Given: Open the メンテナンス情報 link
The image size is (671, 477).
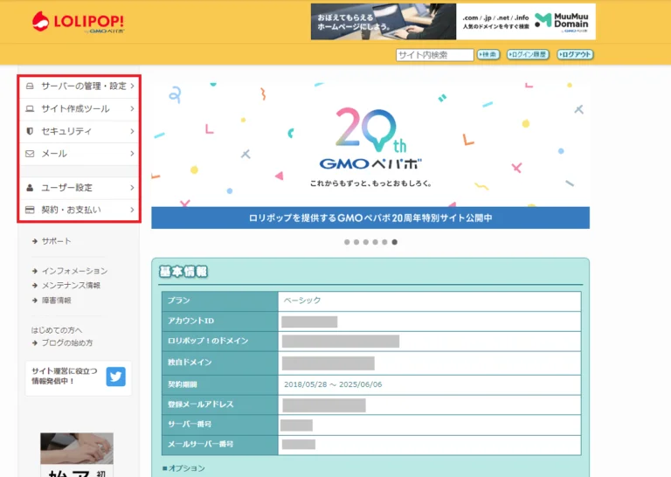Looking at the screenshot, I should click(71, 286).
